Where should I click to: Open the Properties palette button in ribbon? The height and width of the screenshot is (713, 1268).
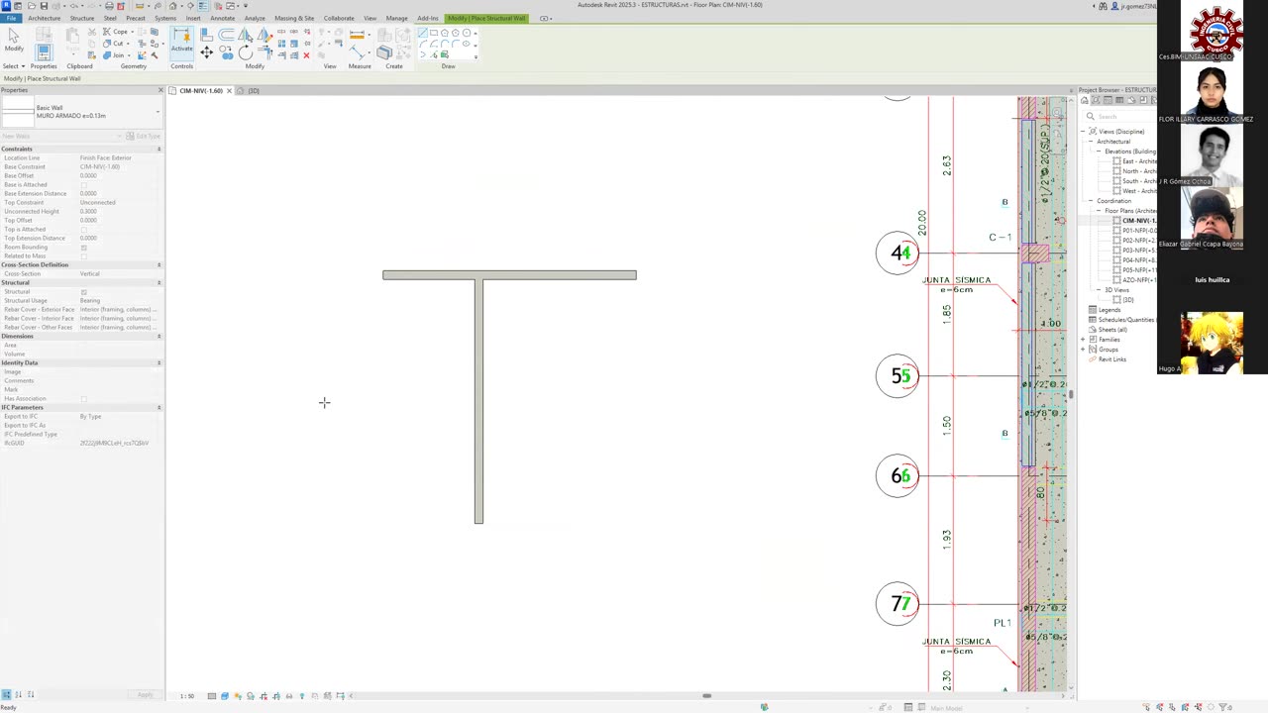pyautogui.click(x=44, y=51)
